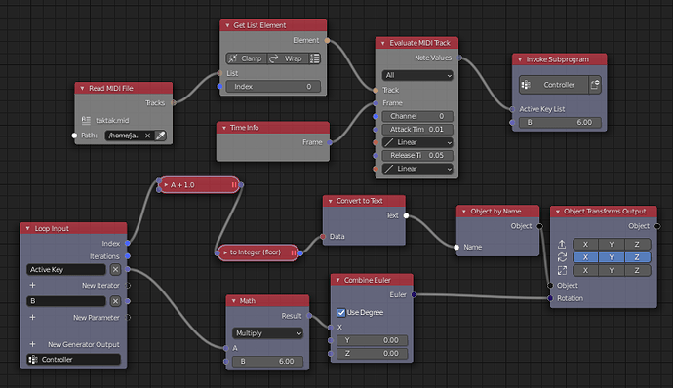
Task: Collapse the Invoke Subprogram node
Action: point(520,59)
